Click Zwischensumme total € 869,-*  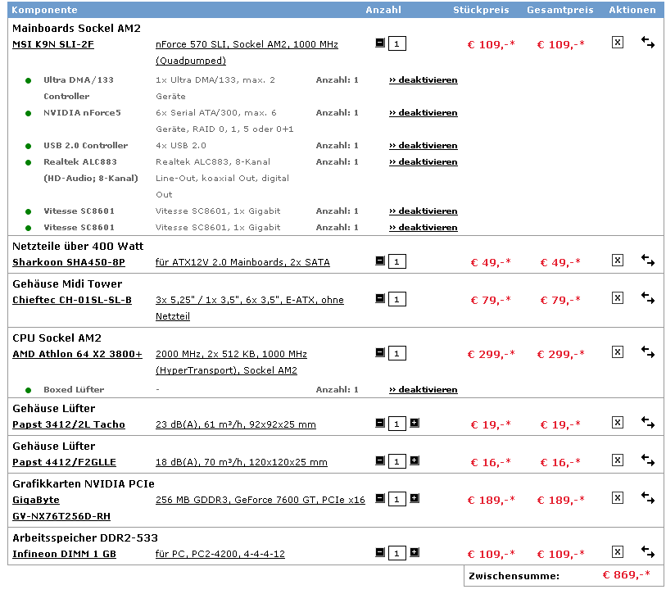626,575
